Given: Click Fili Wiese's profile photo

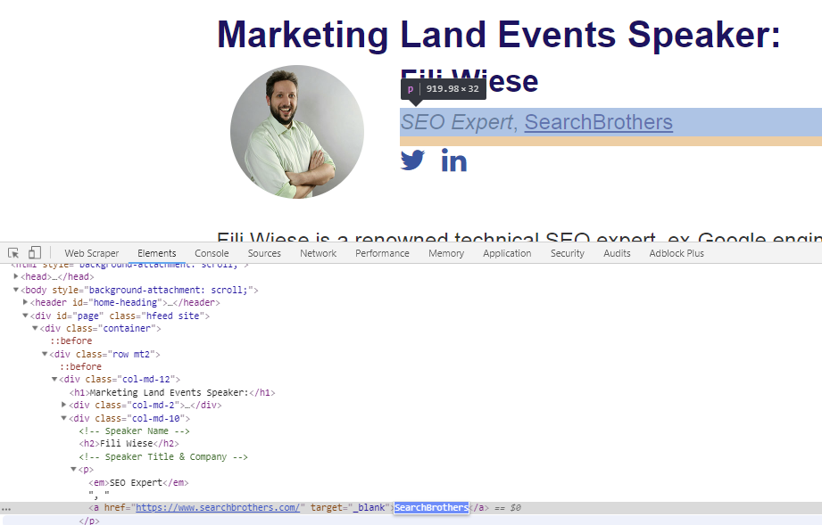Looking at the screenshot, I should (x=296, y=132).
